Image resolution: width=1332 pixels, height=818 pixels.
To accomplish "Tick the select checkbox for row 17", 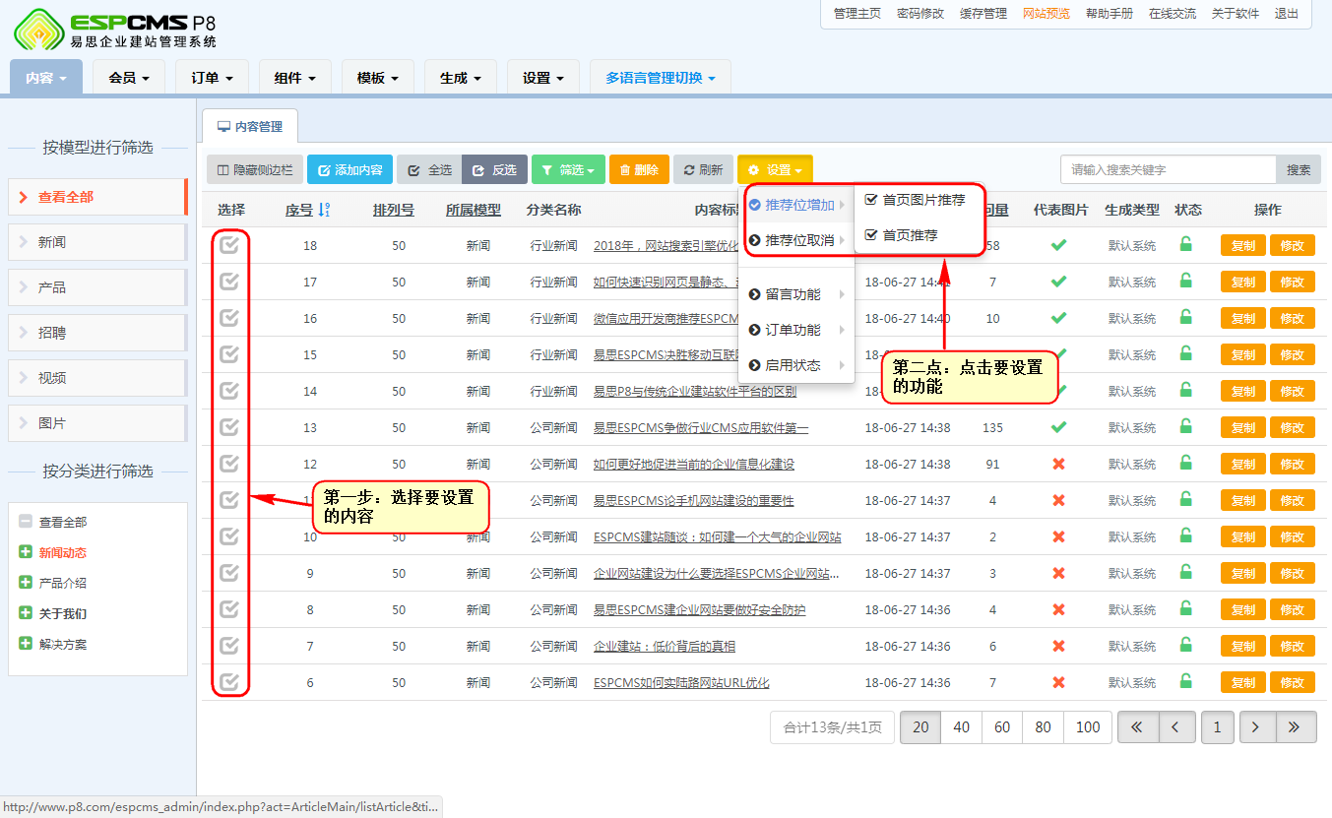I will tap(229, 282).
